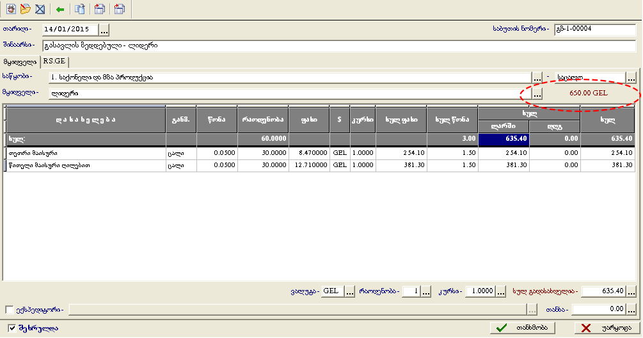Viewport: 643px width, 338px height.
Task: Click the განზ. column header
Action: 181,120
